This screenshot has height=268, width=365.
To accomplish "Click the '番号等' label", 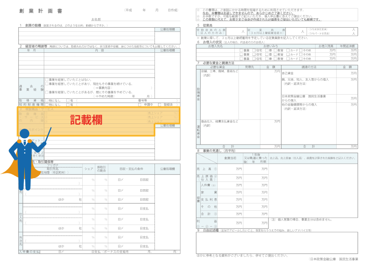I will click(142, 100).
